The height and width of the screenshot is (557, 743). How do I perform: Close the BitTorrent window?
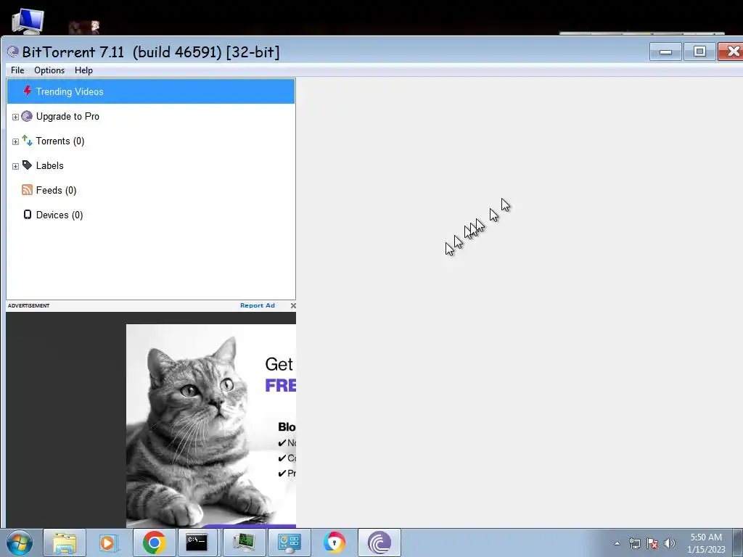click(731, 51)
